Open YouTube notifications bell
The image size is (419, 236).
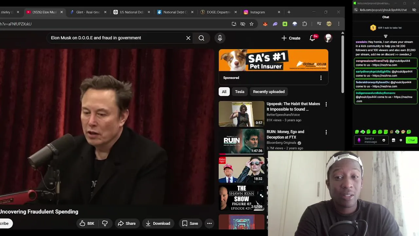pos(313,38)
